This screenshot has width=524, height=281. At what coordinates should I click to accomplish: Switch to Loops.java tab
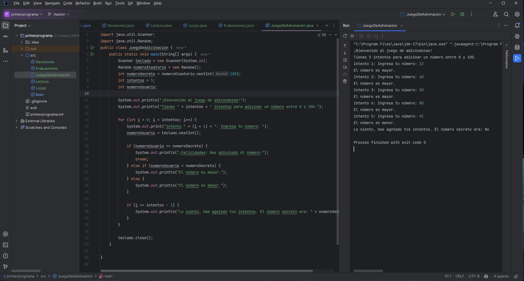click(x=195, y=25)
